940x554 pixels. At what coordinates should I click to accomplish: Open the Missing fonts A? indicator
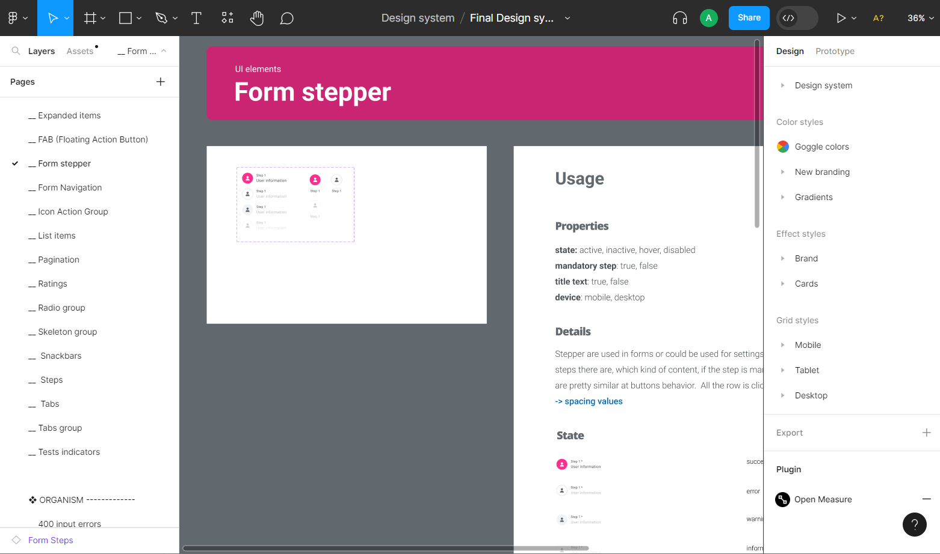tap(879, 18)
